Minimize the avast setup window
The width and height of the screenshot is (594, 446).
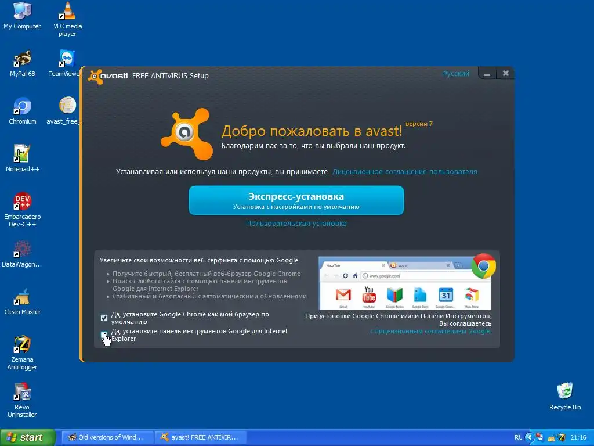487,74
